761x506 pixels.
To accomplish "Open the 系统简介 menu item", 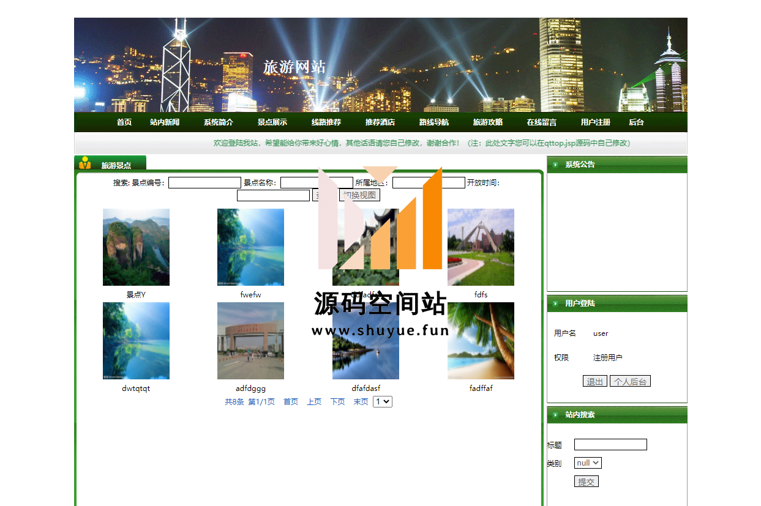I will click(x=219, y=122).
